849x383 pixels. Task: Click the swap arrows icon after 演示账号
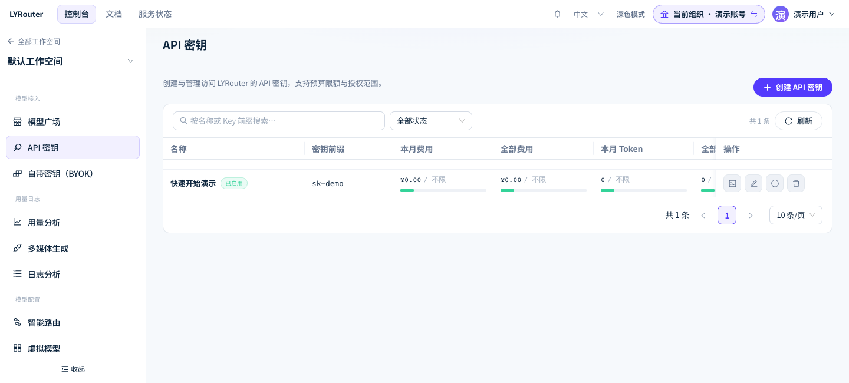(x=754, y=14)
